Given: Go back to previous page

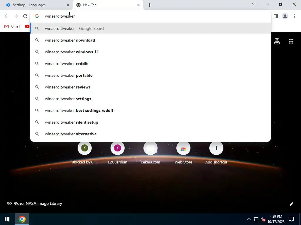Looking at the screenshot, I should 6,16.
